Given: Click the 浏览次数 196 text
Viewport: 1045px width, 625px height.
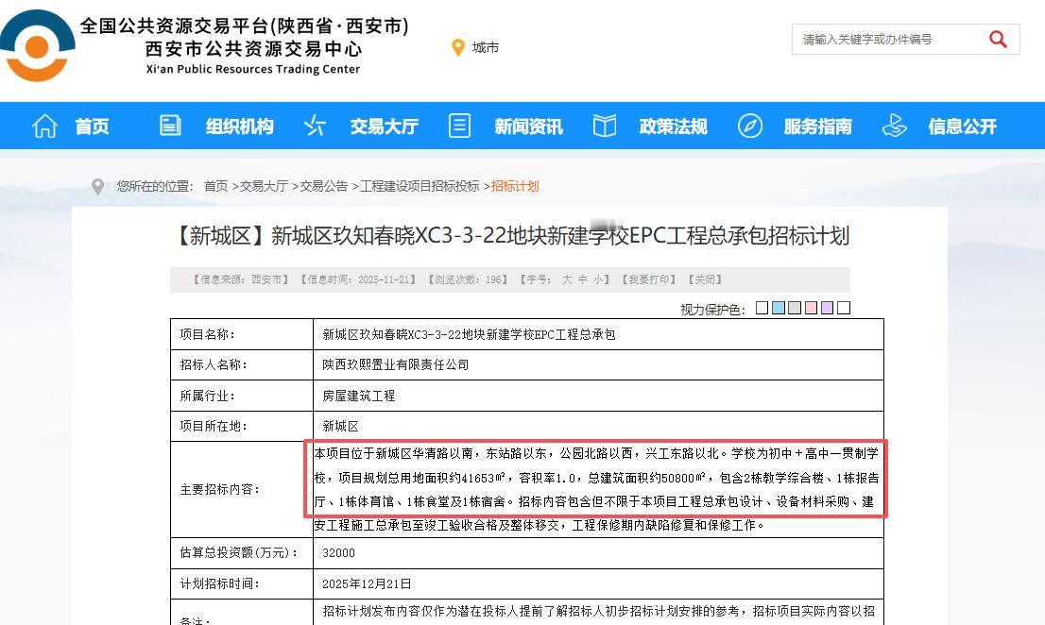Looking at the screenshot, I should [468, 279].
